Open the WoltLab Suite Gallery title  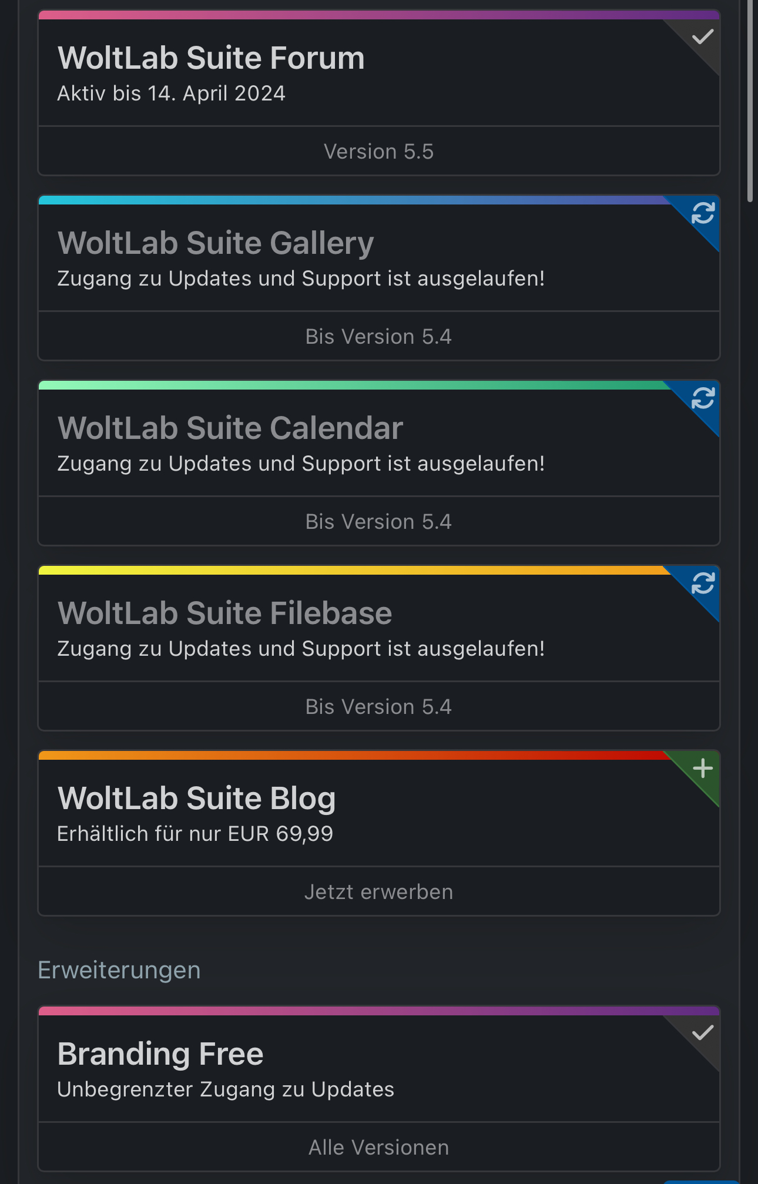point(216,243)
